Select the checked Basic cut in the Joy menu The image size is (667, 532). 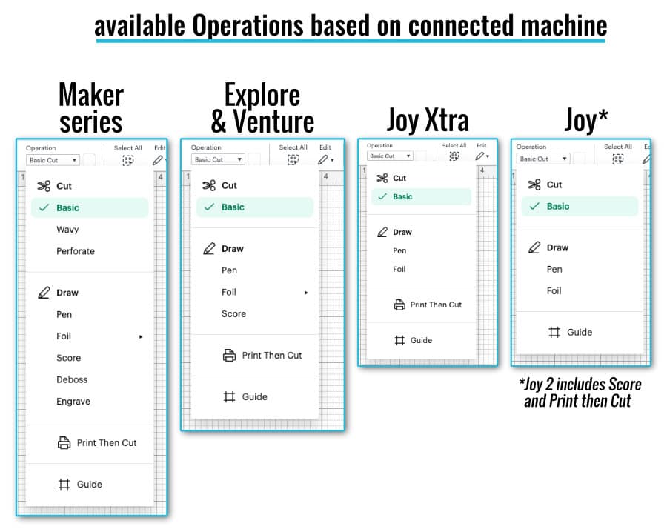[x=580, y=207]
